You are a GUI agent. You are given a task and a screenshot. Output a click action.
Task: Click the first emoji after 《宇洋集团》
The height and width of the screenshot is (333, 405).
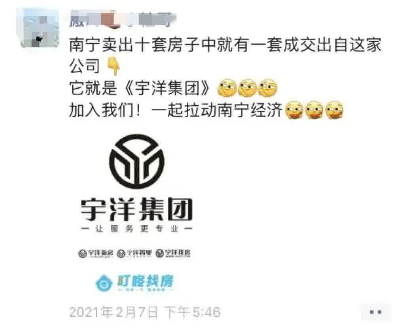(x=227, y=88)
